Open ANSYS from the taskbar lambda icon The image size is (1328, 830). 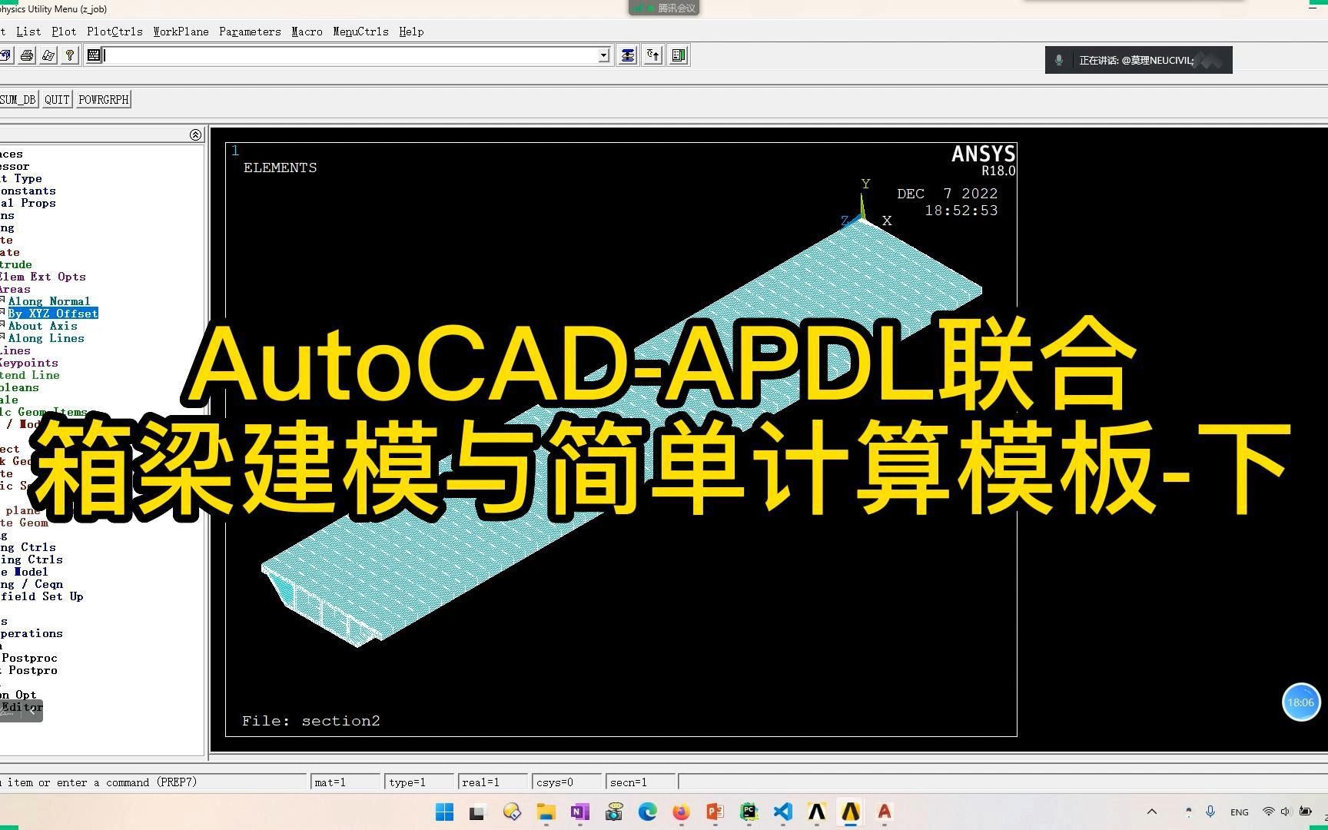point(816,812)
